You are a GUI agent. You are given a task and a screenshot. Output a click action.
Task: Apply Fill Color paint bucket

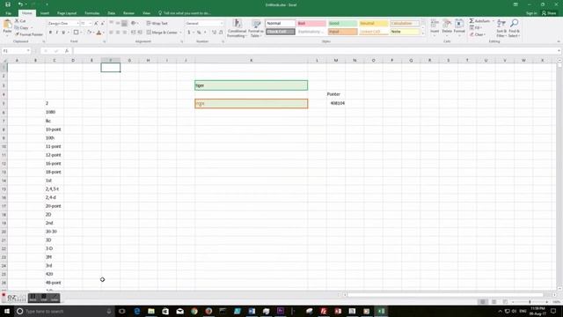pos(89,33)
